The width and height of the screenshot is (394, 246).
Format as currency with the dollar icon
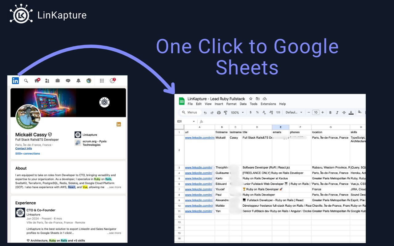point(251,113)
